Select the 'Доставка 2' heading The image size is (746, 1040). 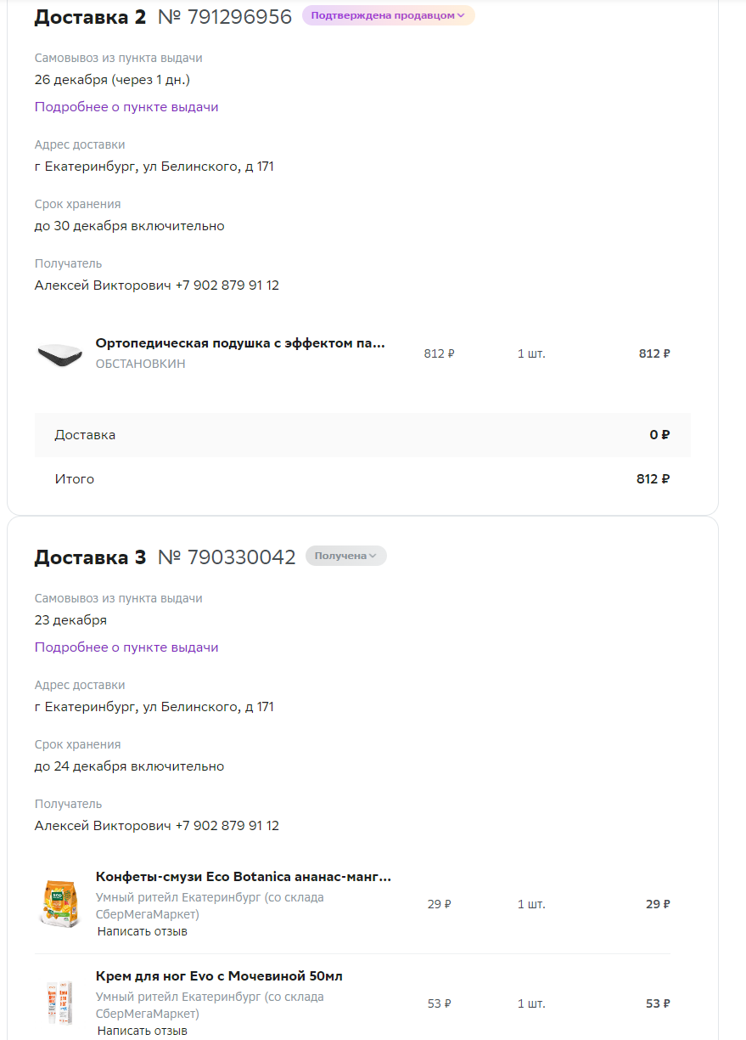click(90, 17)
